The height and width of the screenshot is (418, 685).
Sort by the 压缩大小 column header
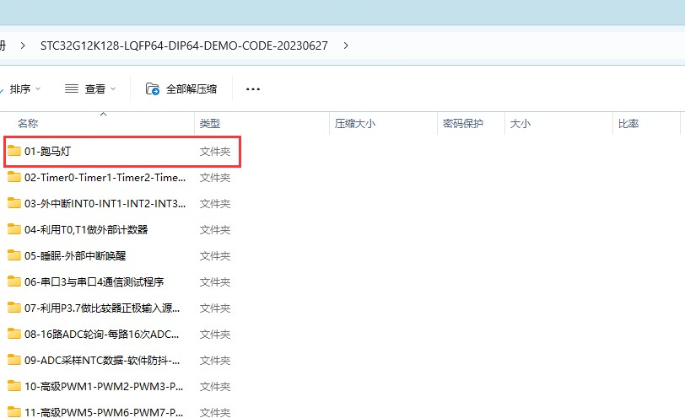pos(354,124)
